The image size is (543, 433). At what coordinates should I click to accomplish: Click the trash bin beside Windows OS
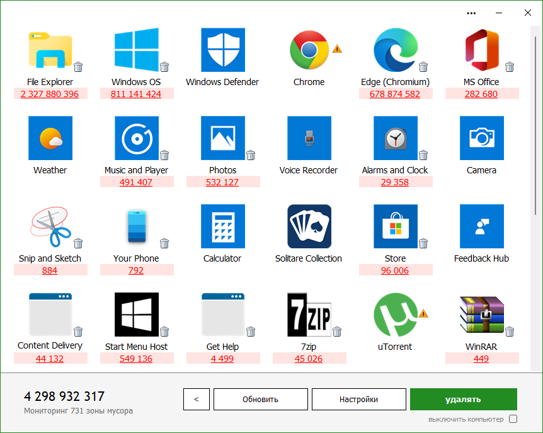coord(164,67)
